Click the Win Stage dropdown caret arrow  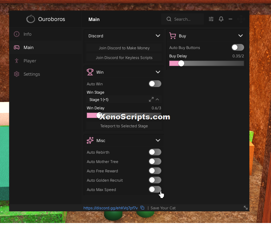pos(157,99)
